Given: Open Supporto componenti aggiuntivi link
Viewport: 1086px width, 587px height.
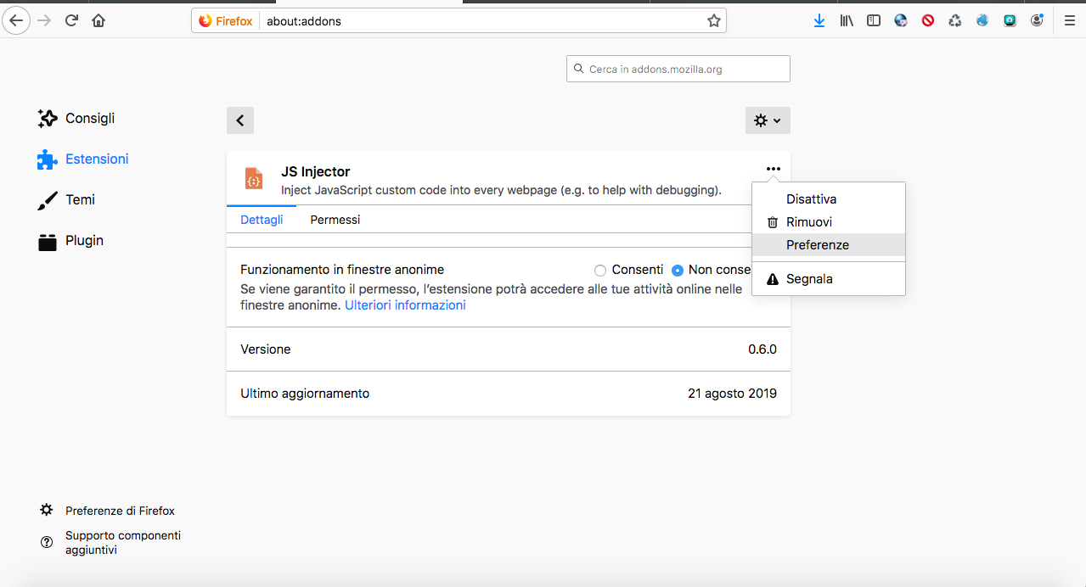Looking at the screenshot, I should [123, 543].
